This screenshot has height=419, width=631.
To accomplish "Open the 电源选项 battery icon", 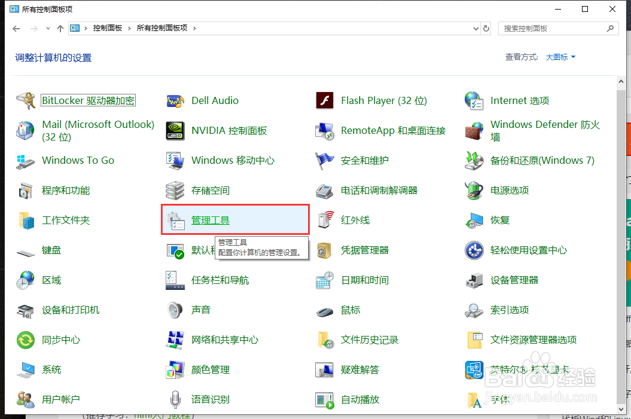I will pos(474,191).
